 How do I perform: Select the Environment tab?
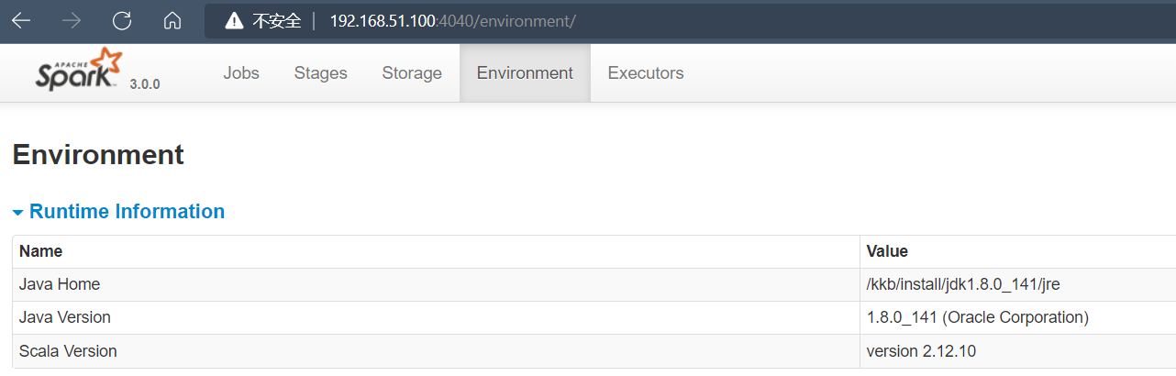pyautogui.click(x=525, y=73)
